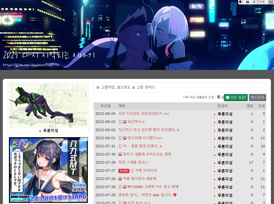
Task: Click the 조회 column header
Action: click(261, 106)
